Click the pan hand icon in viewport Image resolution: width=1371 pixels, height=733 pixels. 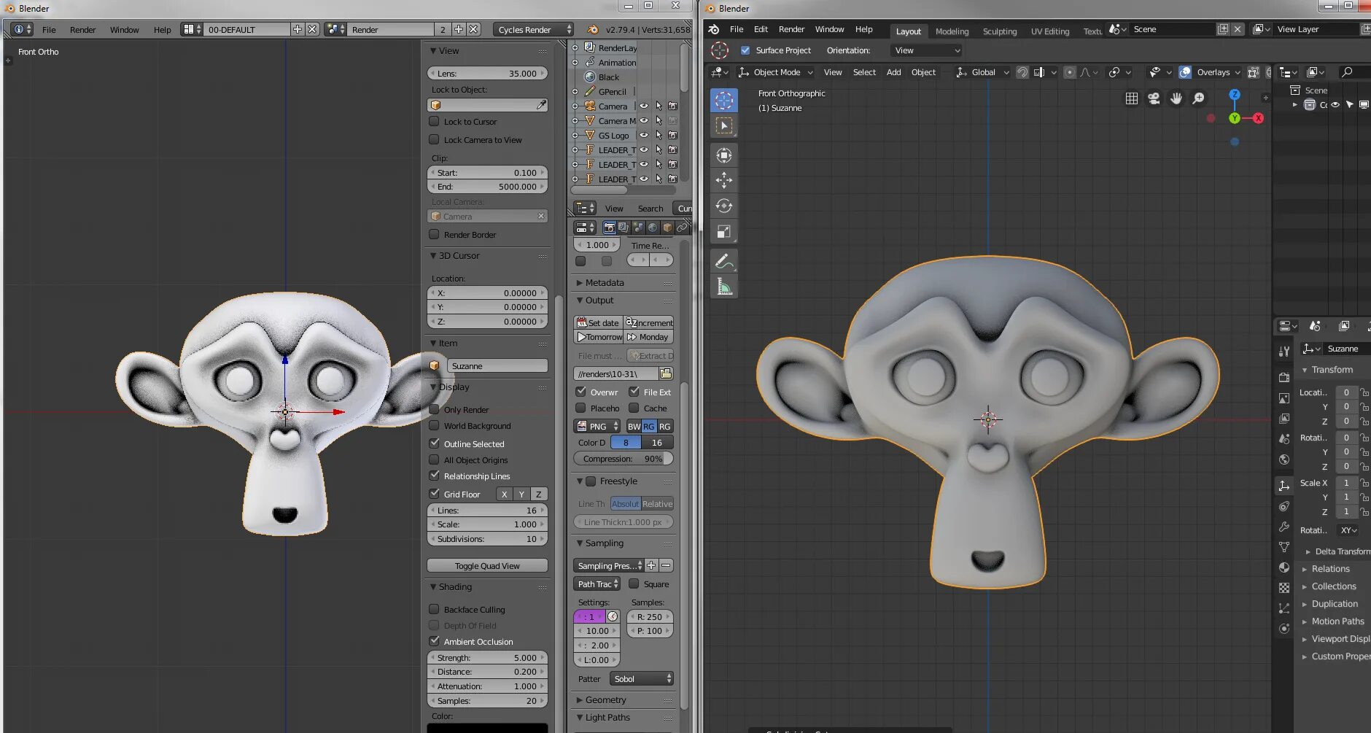click(1176, 98)
